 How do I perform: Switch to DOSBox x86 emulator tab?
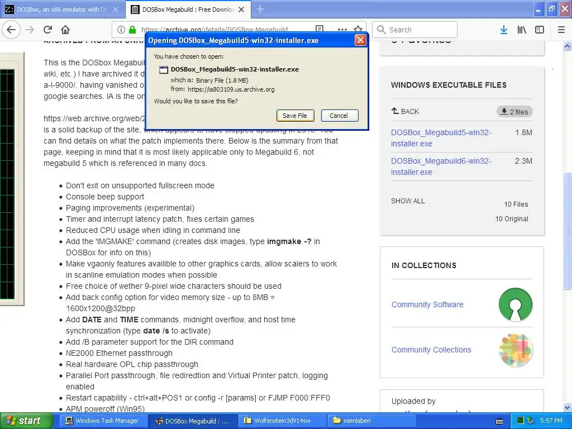point(61,9)
